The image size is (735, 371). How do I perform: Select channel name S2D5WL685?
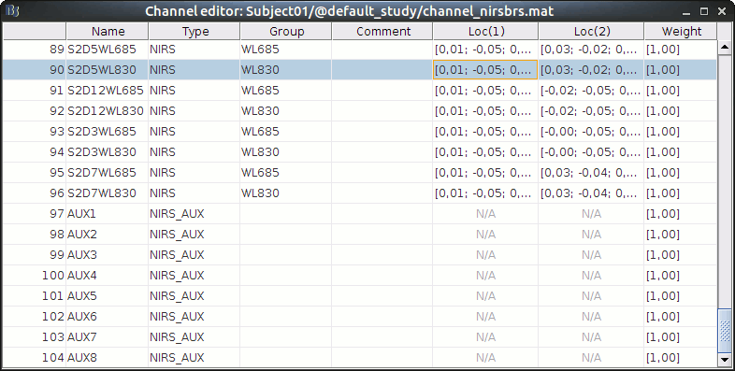click(108, 50)
